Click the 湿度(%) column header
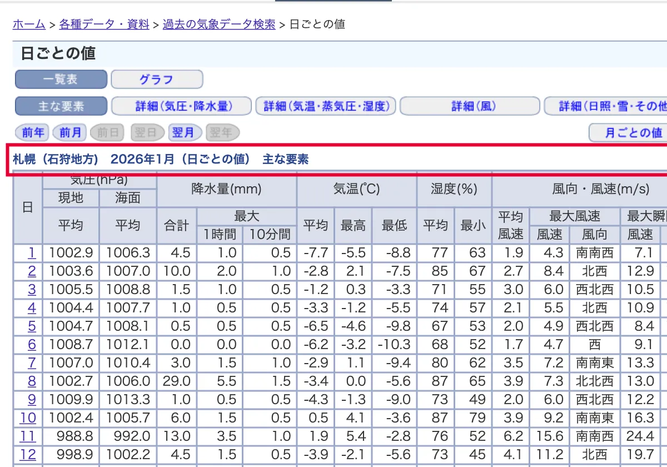The height and width of the screenshot is (467, 667). (x=454, y=190)
